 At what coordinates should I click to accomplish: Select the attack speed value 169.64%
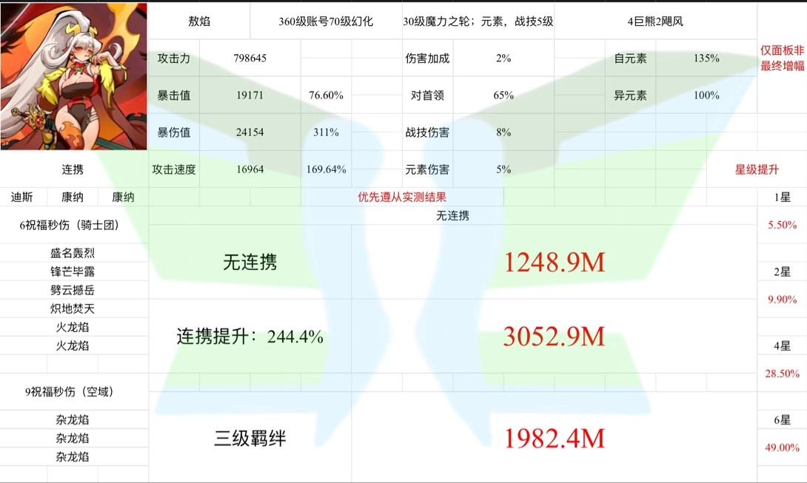tap(326, 169)
